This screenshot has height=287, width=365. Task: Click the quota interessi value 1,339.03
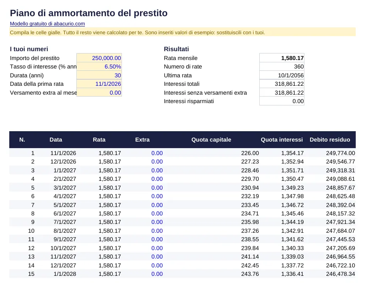coord(292,257)
